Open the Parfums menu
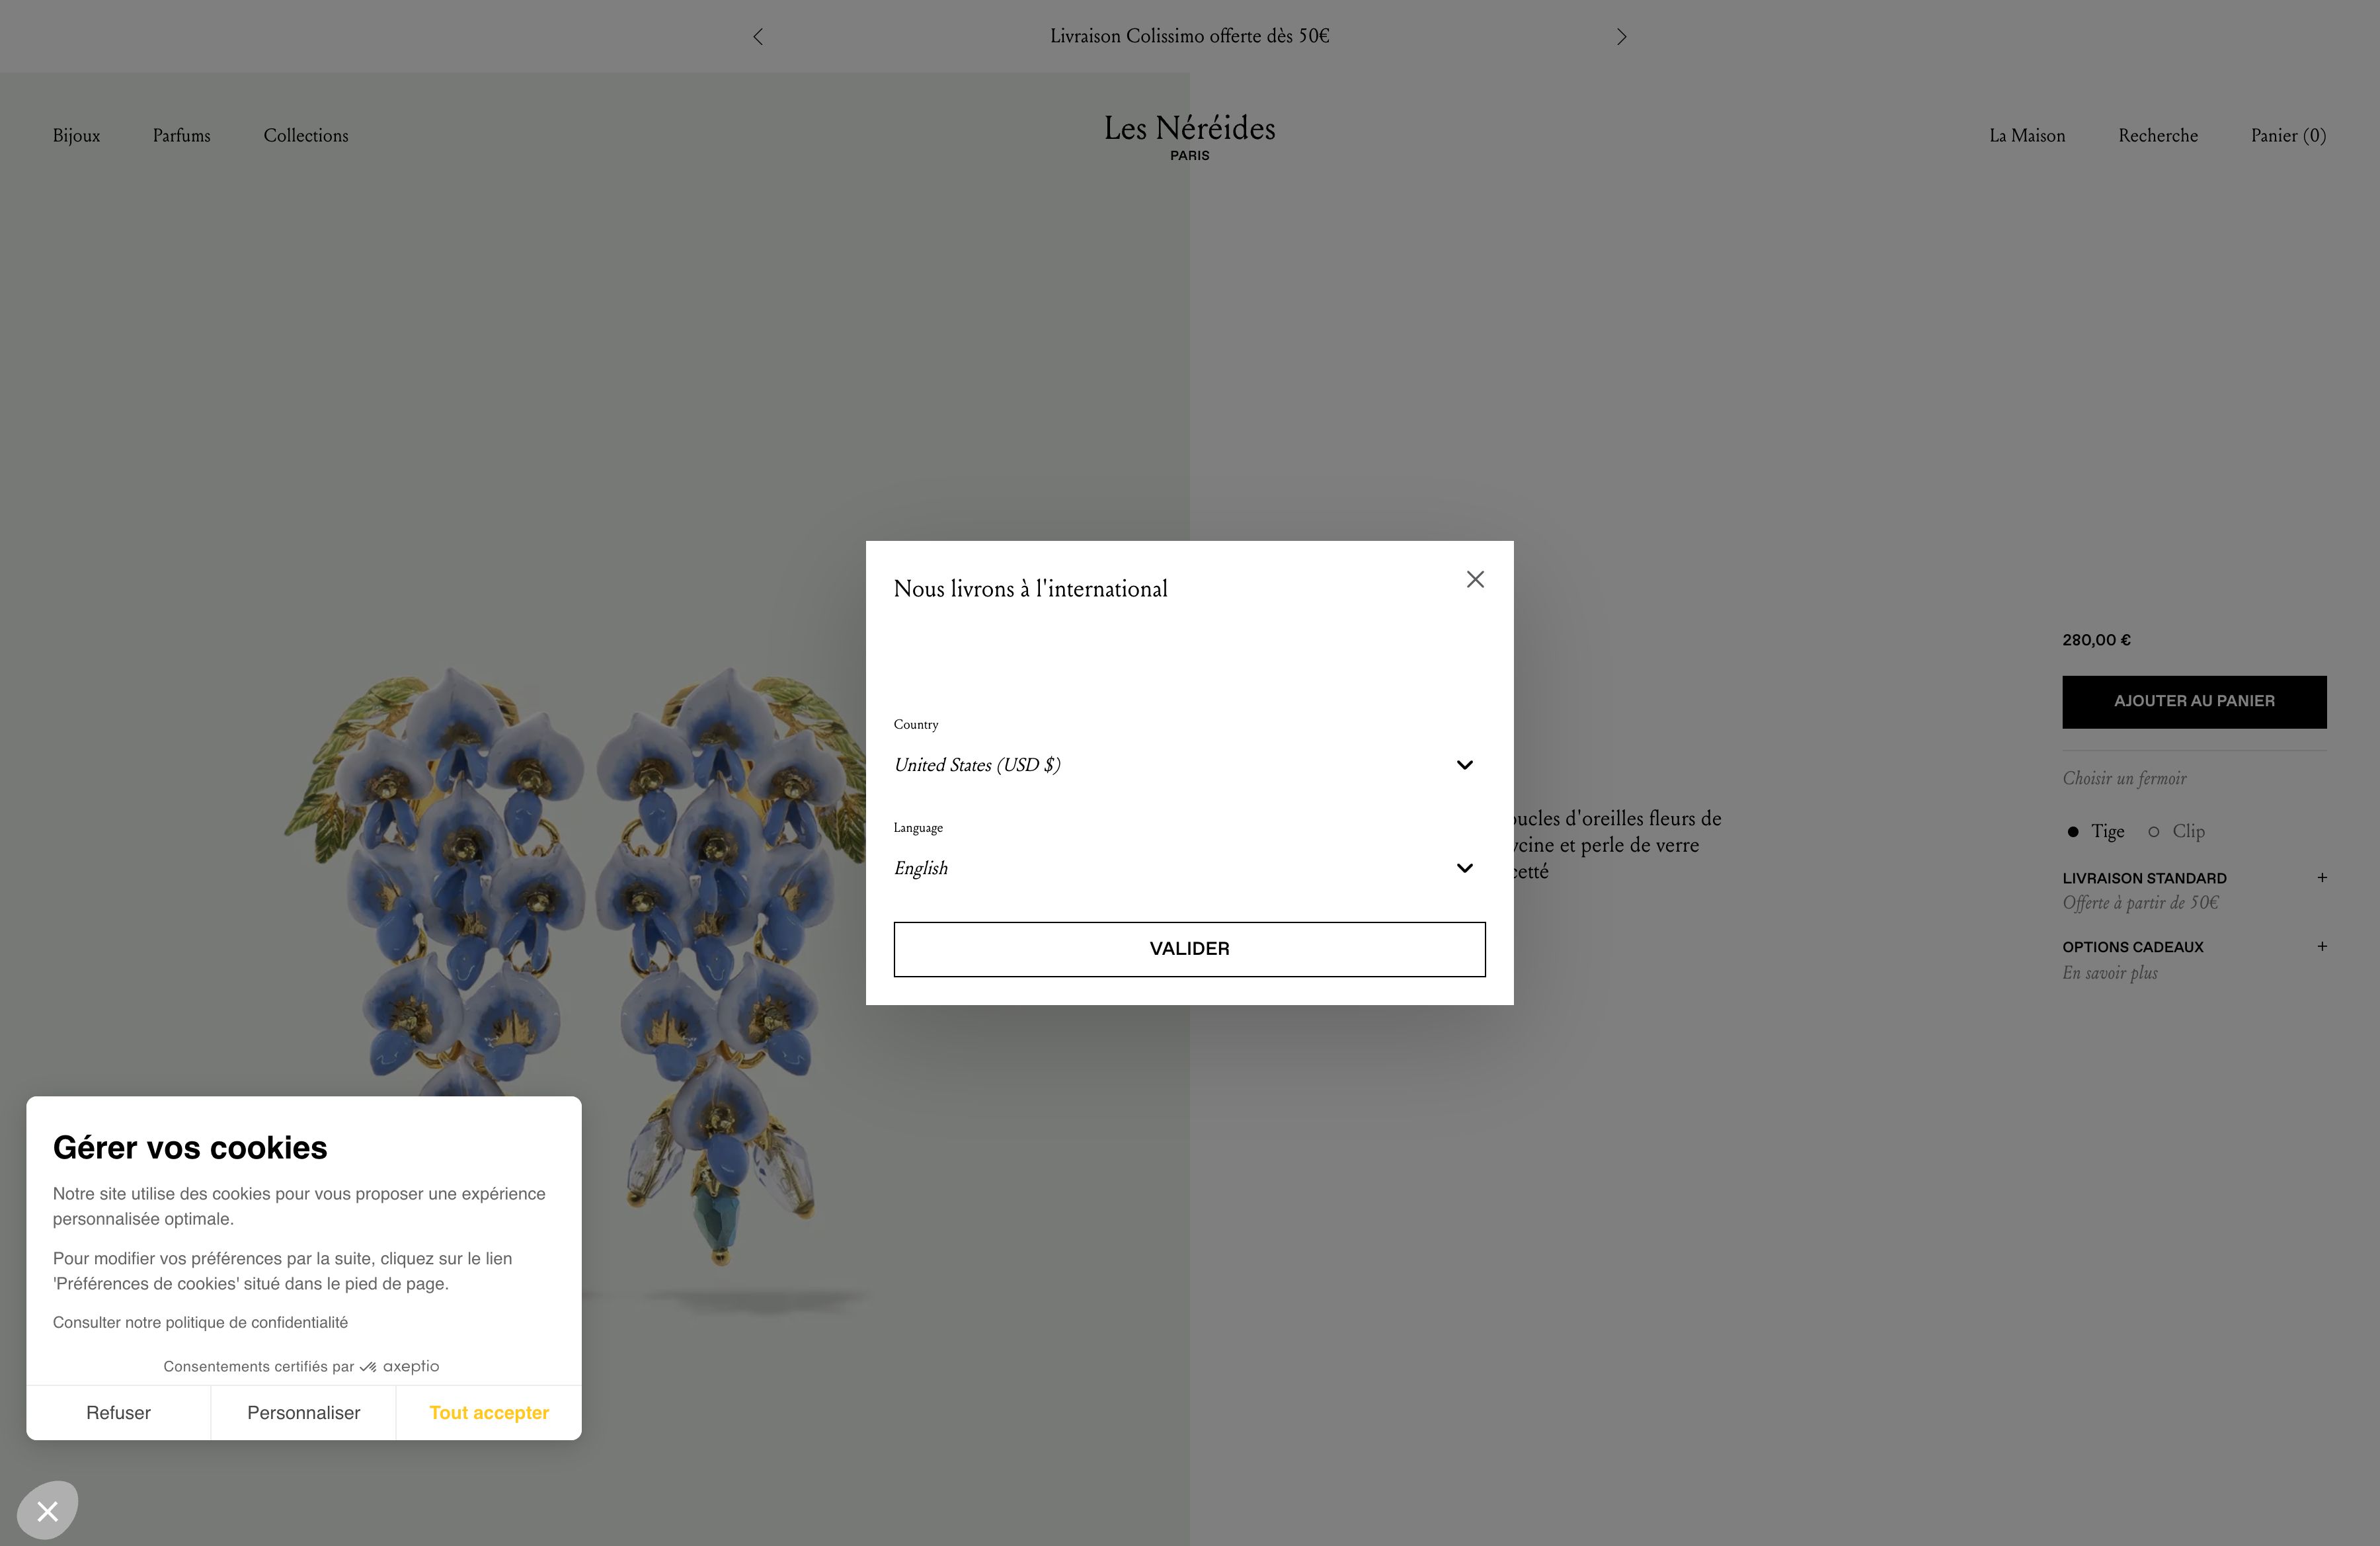Viewport: 2380px width, 1546px height. [181, 136]
